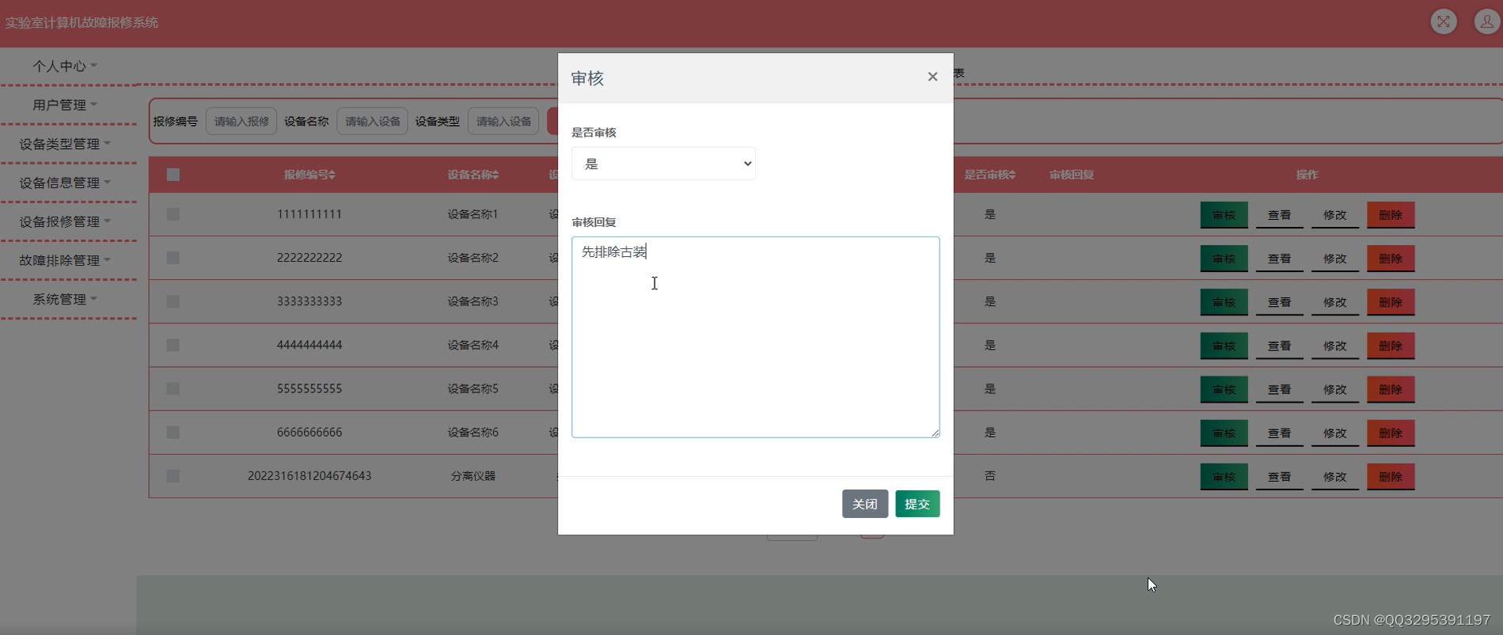Toggle select-all checkbox in table header
This screenshot has width=1503, height=635.
coord(173,175)
